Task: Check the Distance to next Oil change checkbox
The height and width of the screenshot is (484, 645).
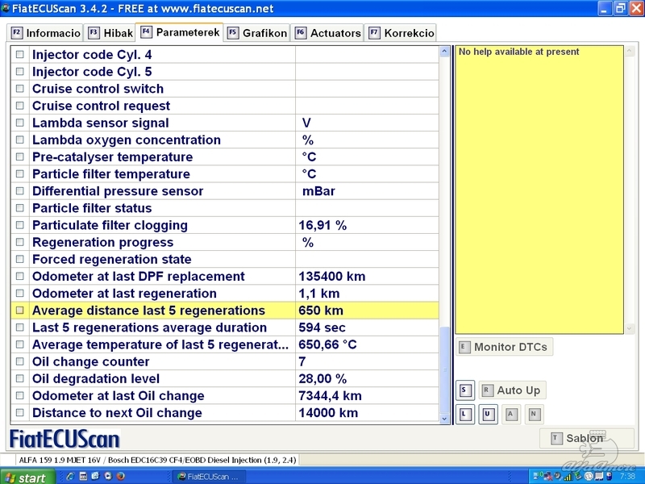Action: [19, 413]
